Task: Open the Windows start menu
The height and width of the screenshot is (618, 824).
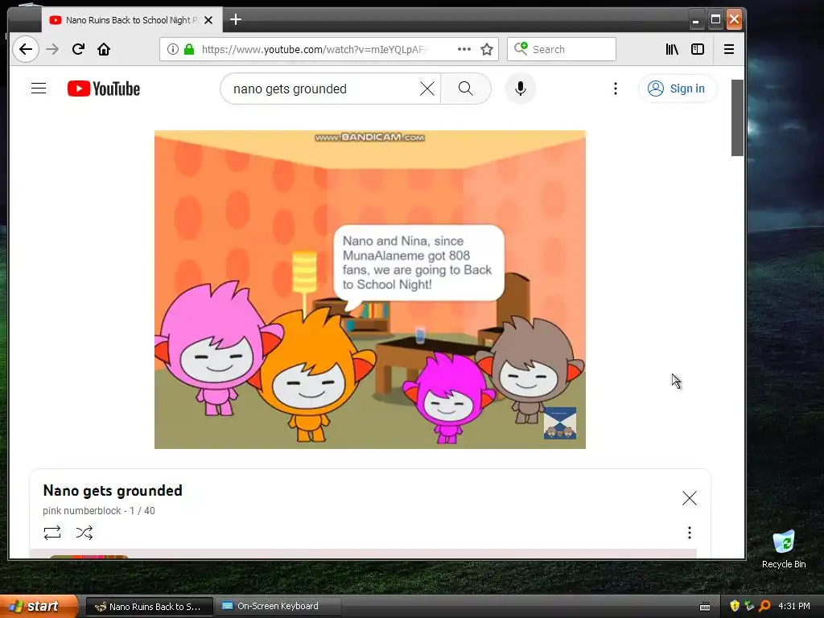Action: (x=39, y=607)
